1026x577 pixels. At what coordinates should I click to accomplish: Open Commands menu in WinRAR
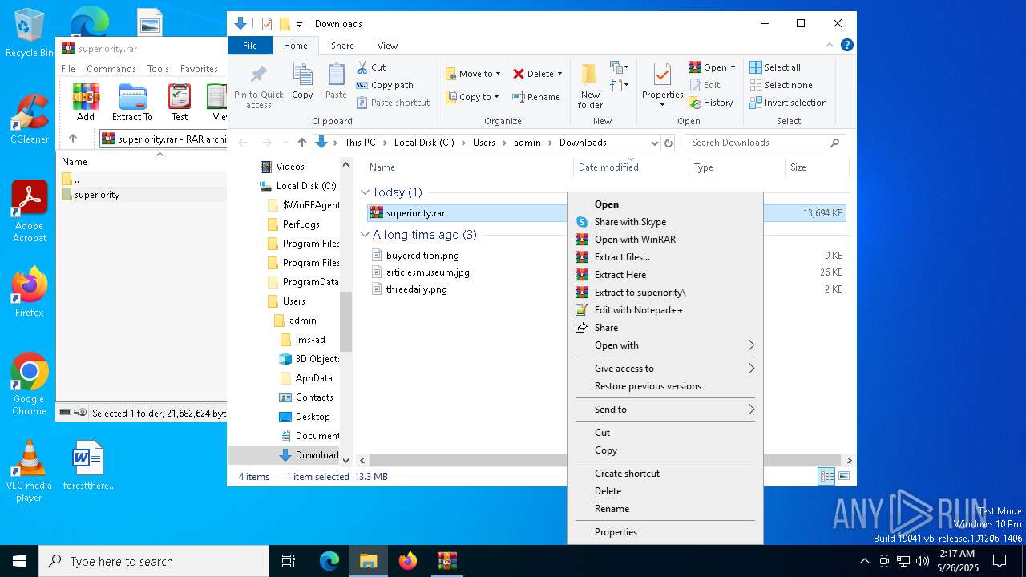(111, 69)
